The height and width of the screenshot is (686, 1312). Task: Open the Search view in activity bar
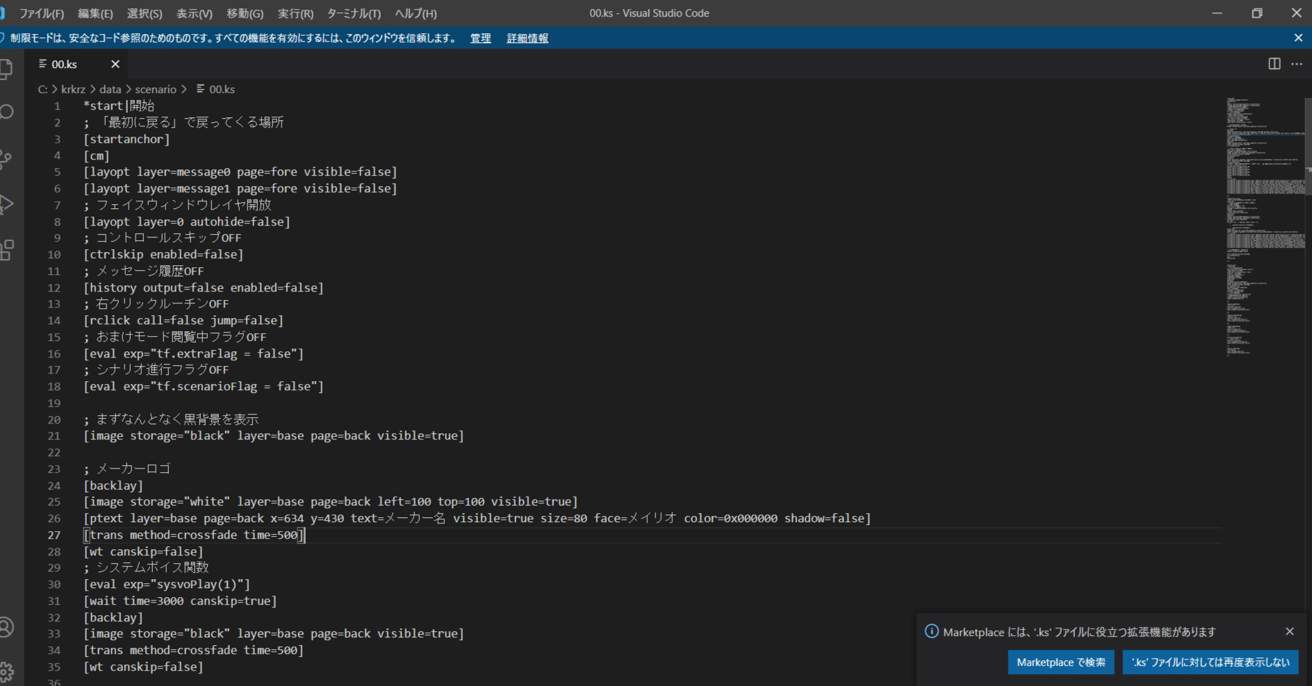pyautogui.click(x=6, y=112)
